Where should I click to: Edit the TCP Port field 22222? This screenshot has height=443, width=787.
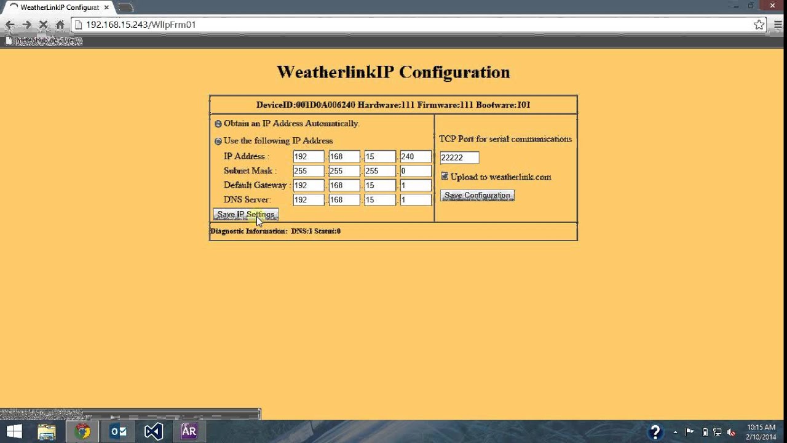coord(459,158)
